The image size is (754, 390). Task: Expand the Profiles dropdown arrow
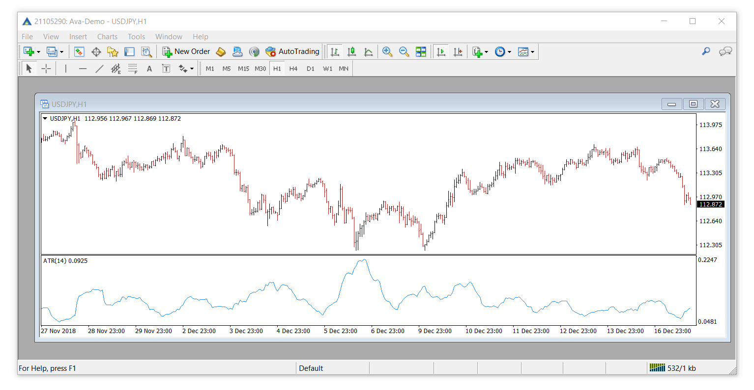tap(61, 52)
